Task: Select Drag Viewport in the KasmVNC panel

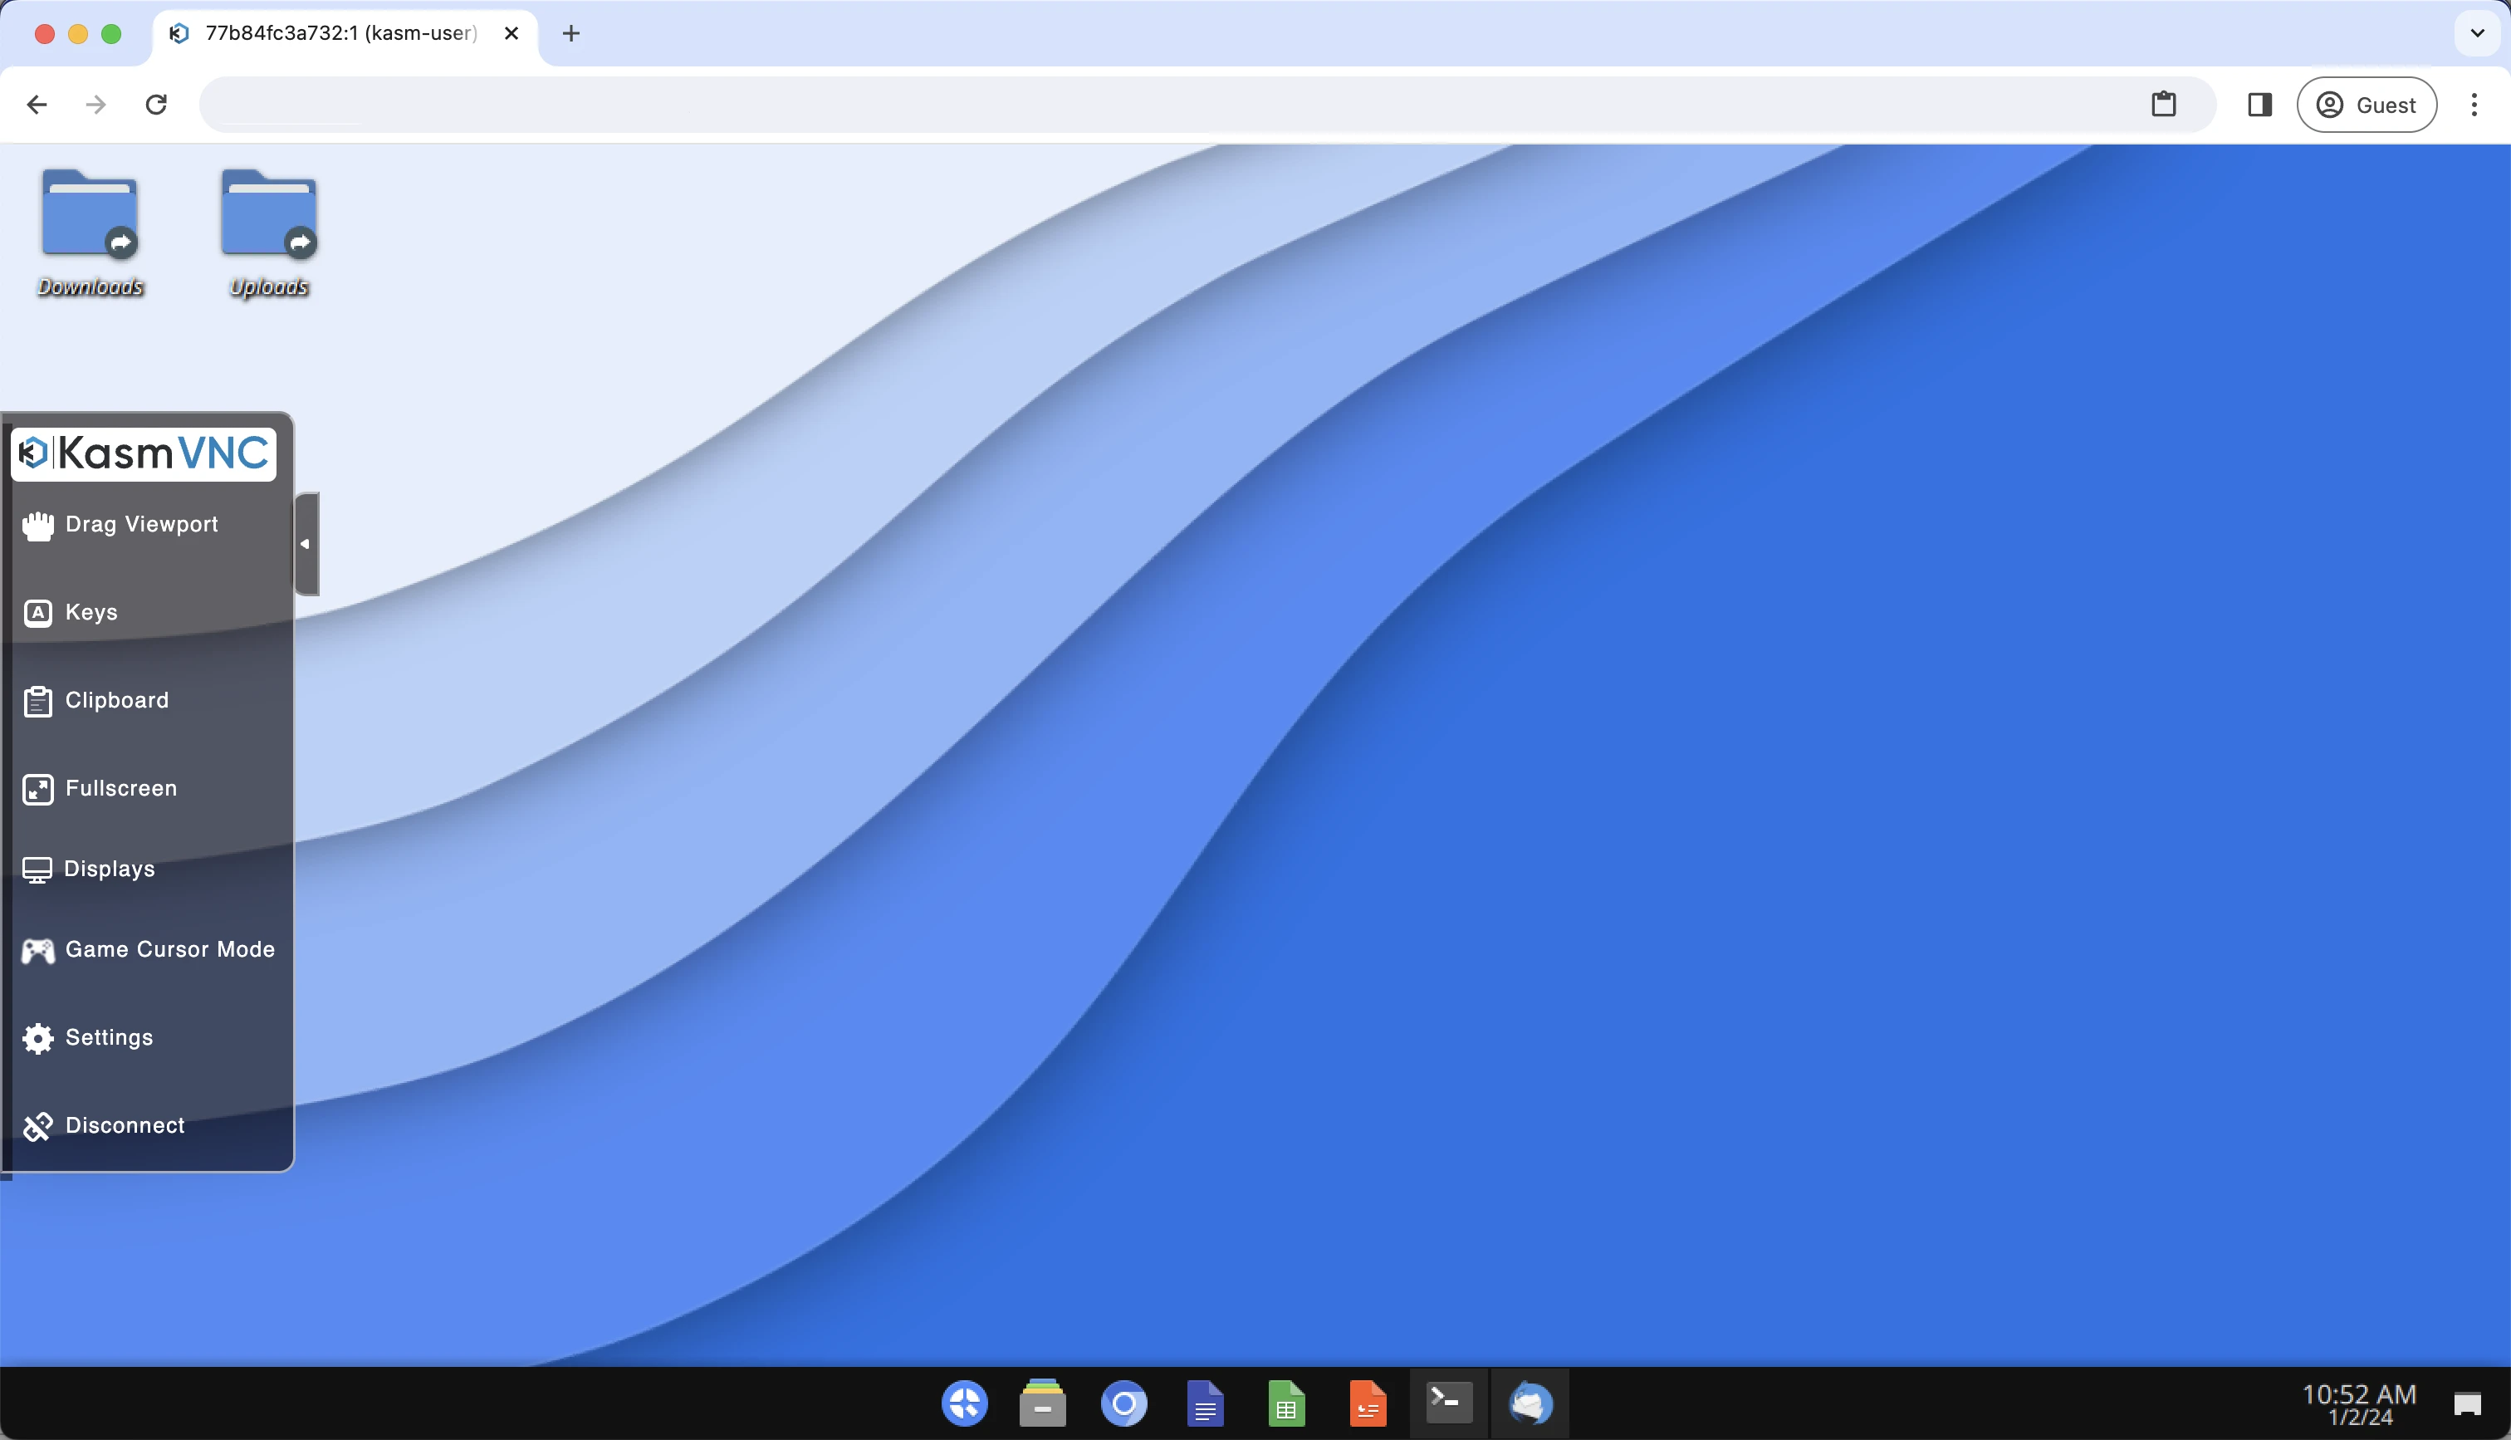Action: point(141,524)
